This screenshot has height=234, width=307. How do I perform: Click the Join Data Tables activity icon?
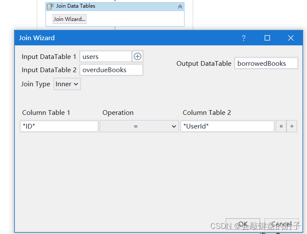[50, 6]
